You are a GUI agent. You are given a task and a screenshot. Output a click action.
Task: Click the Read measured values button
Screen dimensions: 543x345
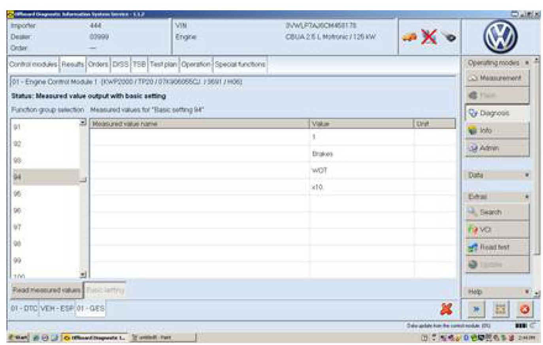(x=47, y=290)
